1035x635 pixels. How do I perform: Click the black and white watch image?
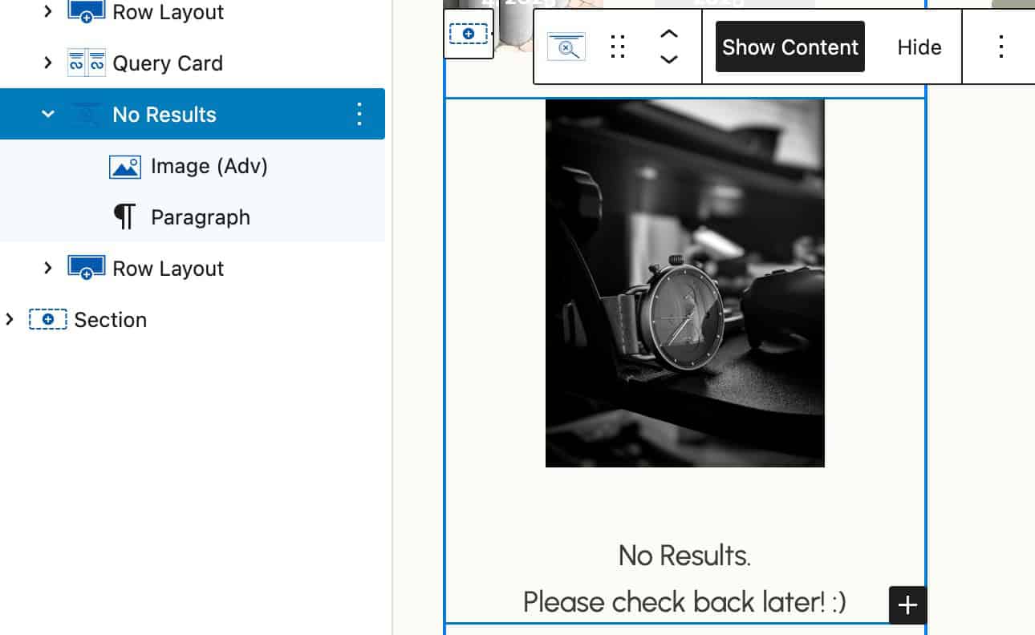click(684, 282)
